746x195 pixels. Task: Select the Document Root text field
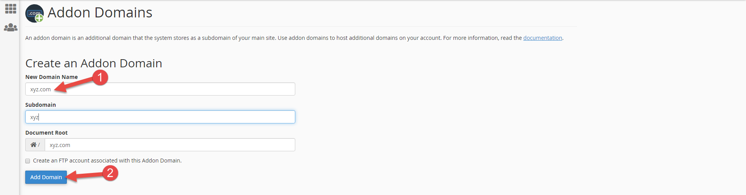(x=169, y=145)
